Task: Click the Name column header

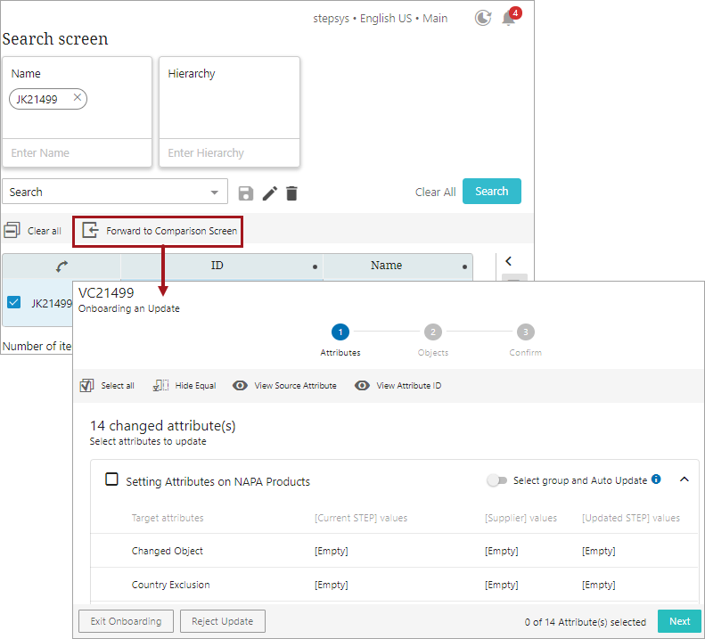Action: tap(386, 266)
